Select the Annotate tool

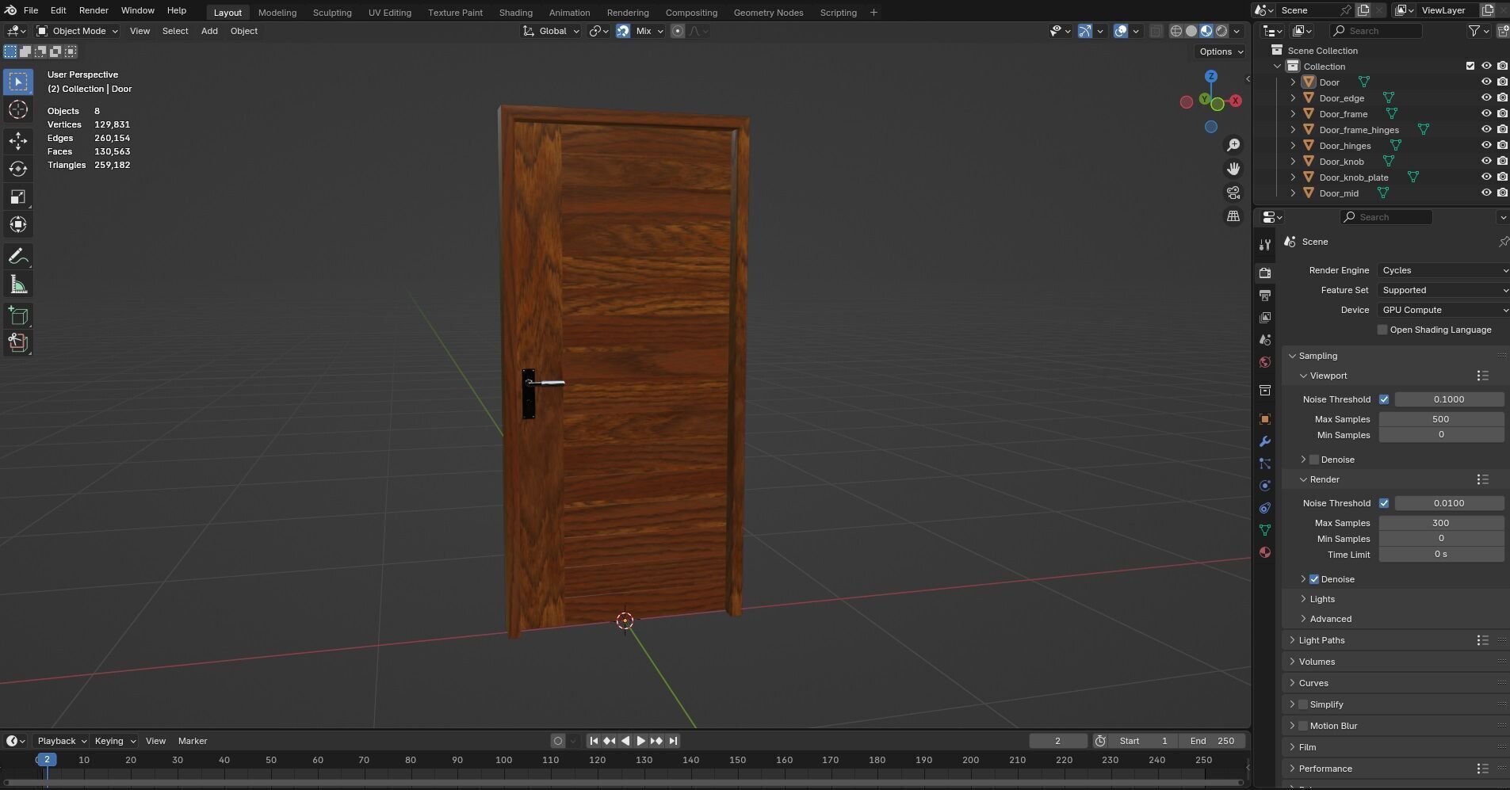point(18,257)
